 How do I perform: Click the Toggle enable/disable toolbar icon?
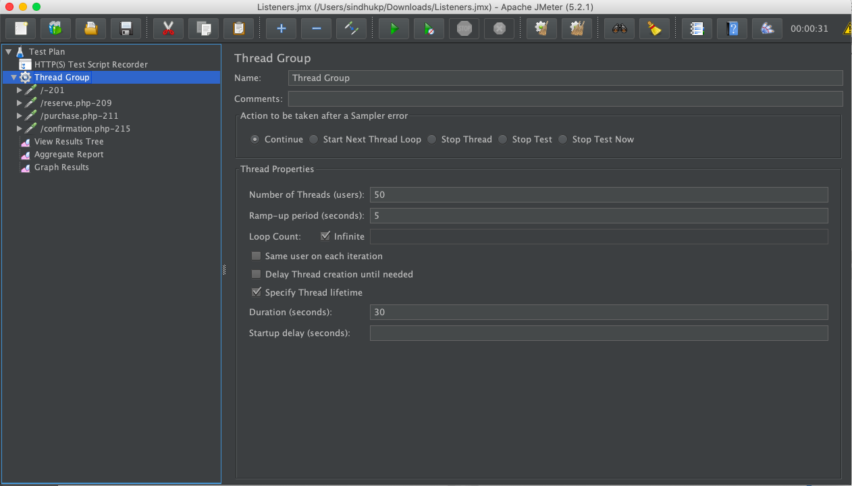352,29
